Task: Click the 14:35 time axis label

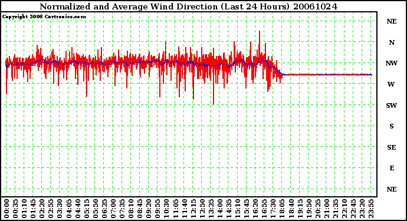Action: coord(229,209)
